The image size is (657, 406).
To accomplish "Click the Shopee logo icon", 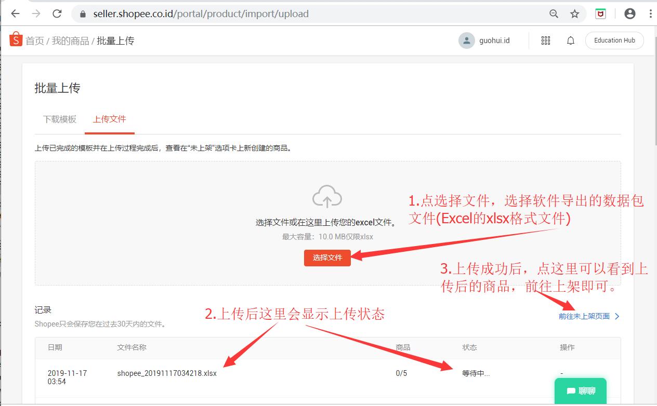I will (x=16, y=39).
